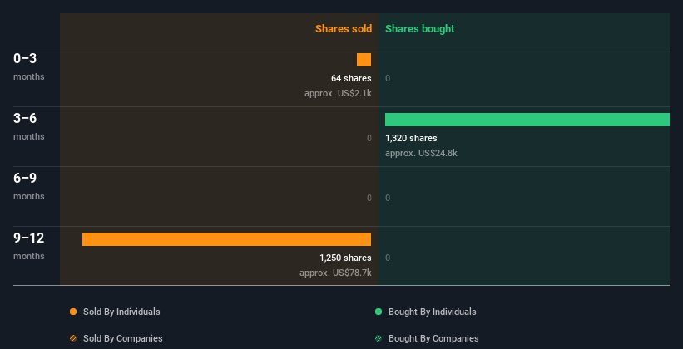Click the Bought By Companies striped legend icon
The image size is (683, 349).
[x=379, y=338]
